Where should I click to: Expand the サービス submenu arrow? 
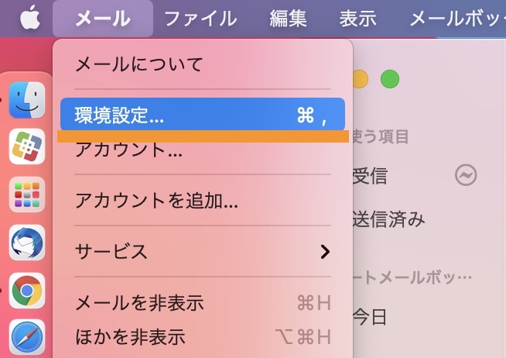tap(325, 251)
